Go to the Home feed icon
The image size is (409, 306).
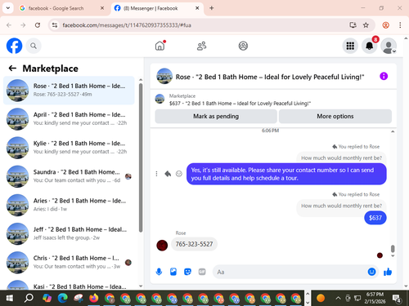tap(160, 46)
